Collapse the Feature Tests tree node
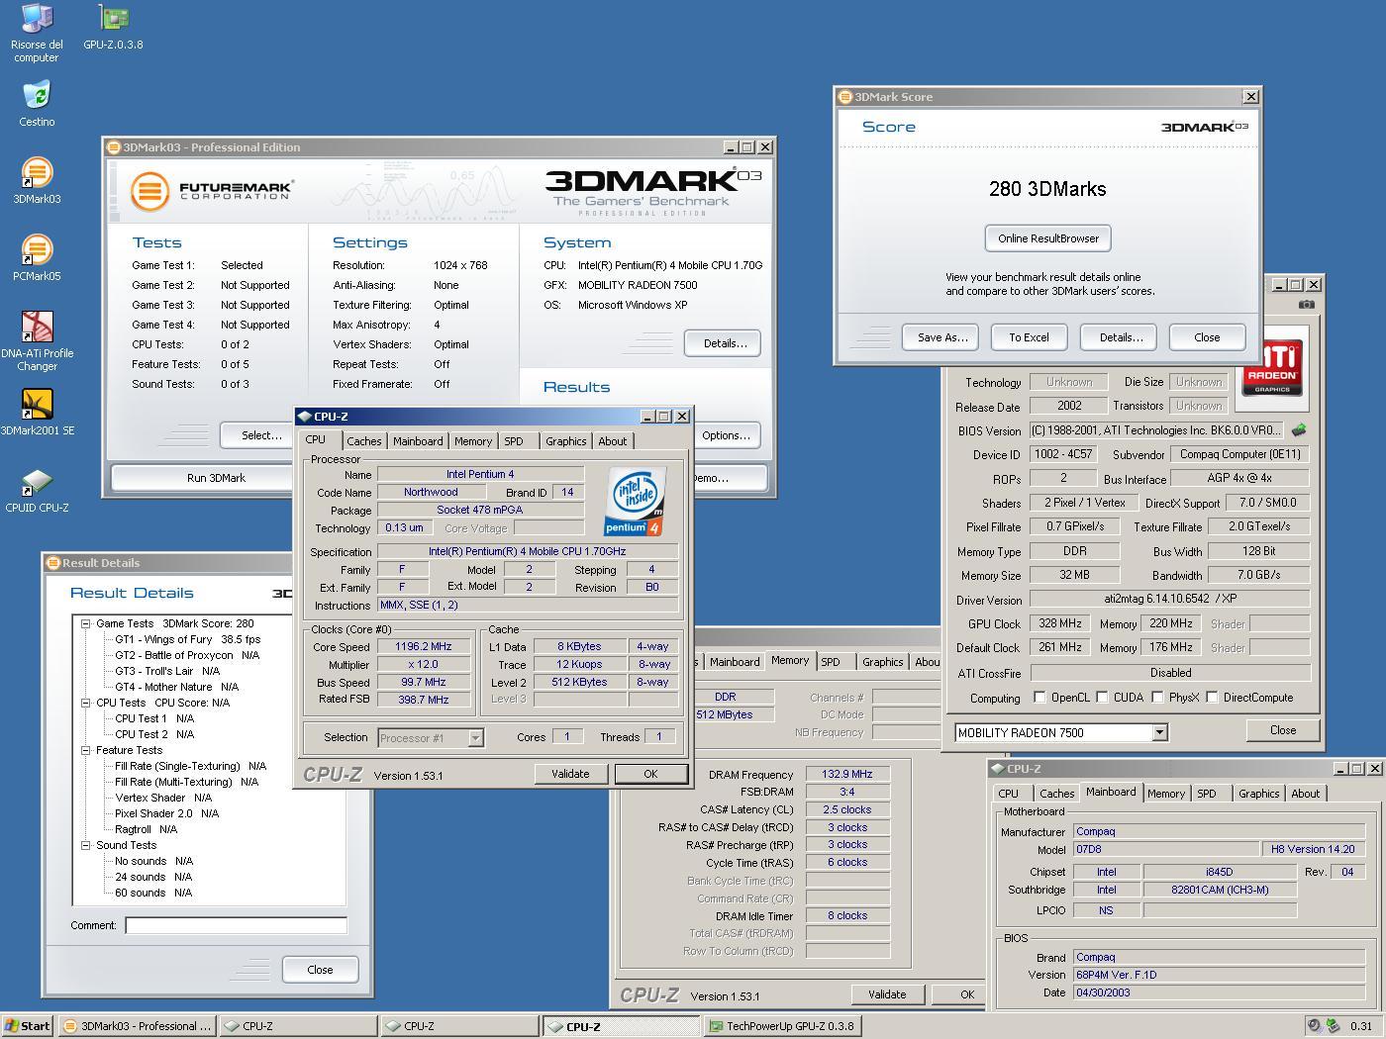Image resolution: width=1386 pixels, height=1039 pixels. [86, 750]
